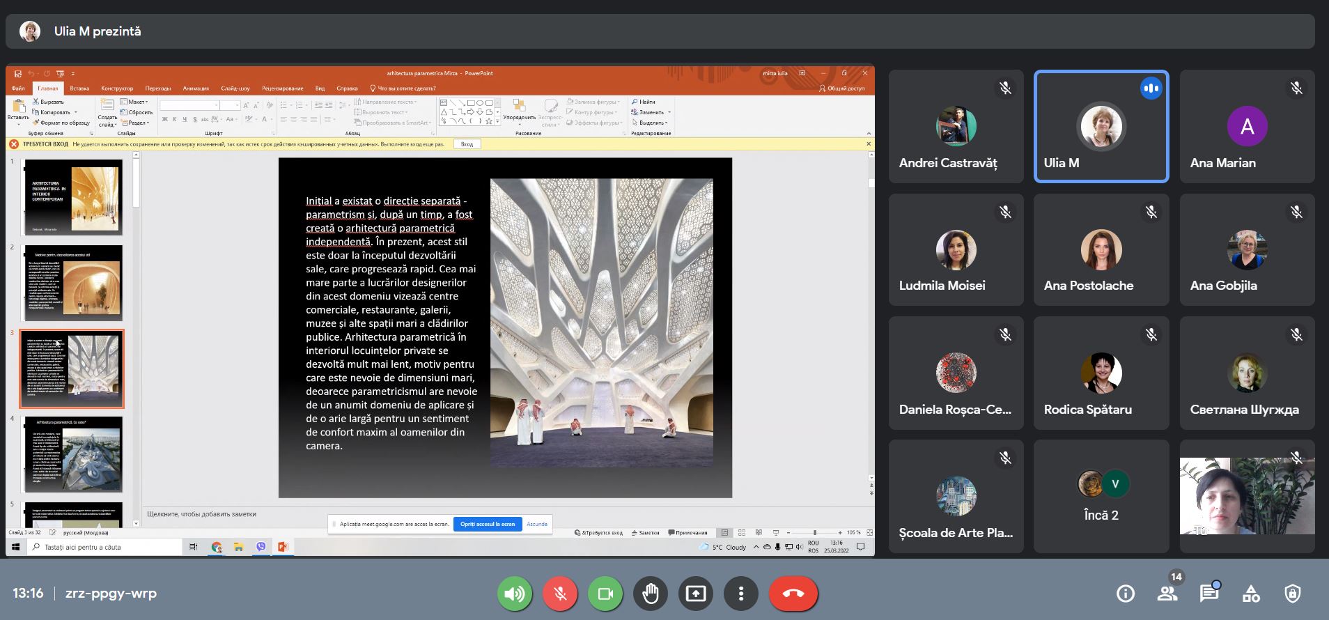This screenshot has width=1329, height=620.
Task: Open the chat panel icon
Action: coord(1209,594)
